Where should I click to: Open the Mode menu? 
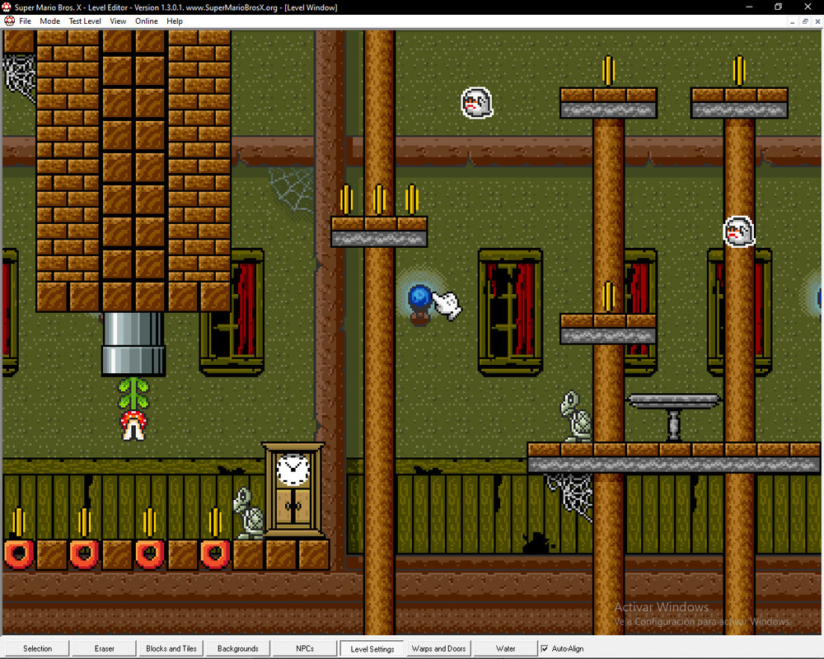50,21
